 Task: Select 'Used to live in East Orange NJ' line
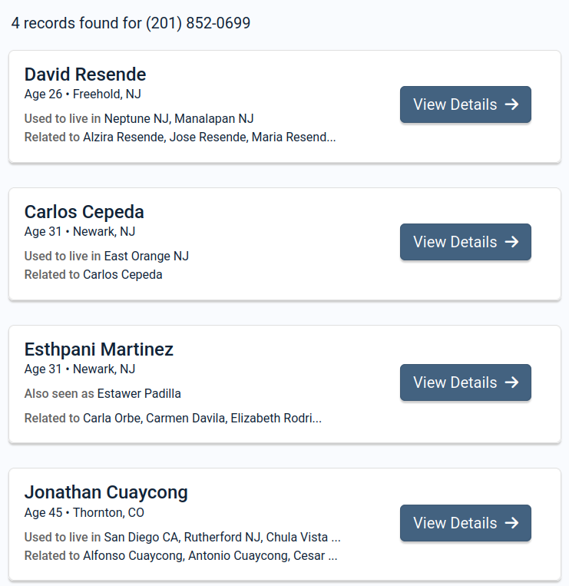click(x=107, y=256)
